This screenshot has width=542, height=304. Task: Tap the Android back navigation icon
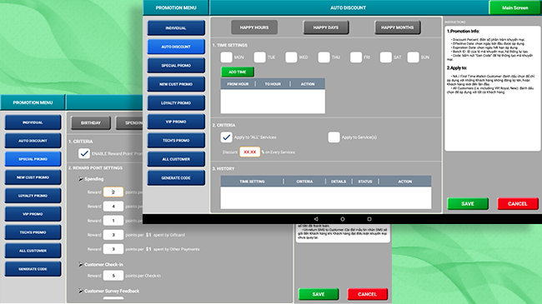(316, 219)
